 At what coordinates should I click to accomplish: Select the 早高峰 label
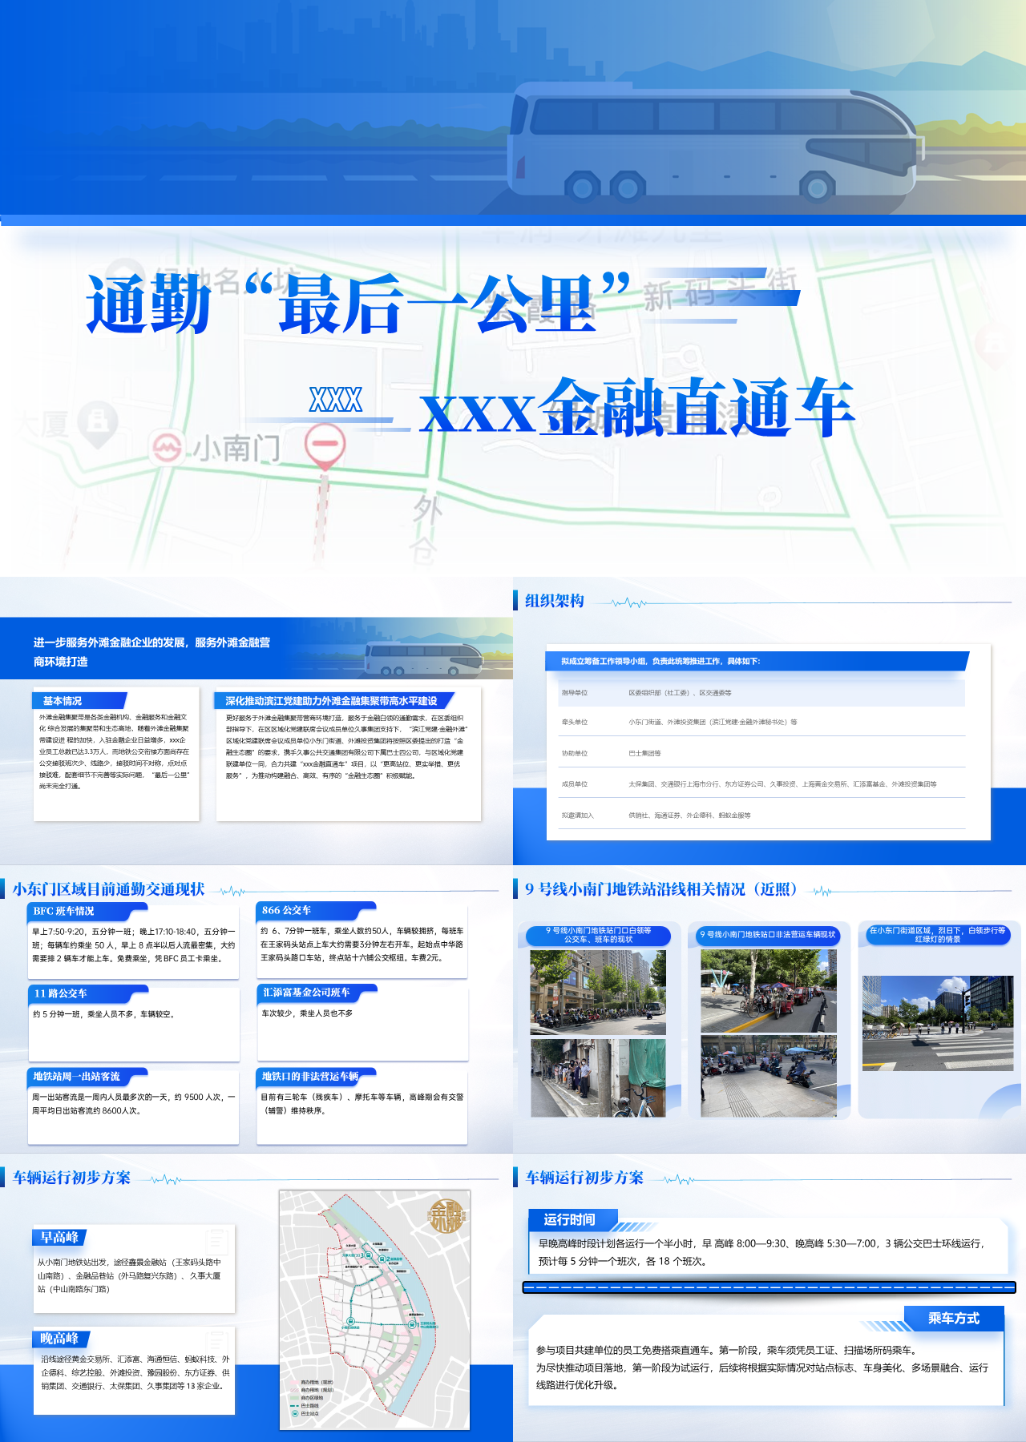coord(59,1238)
